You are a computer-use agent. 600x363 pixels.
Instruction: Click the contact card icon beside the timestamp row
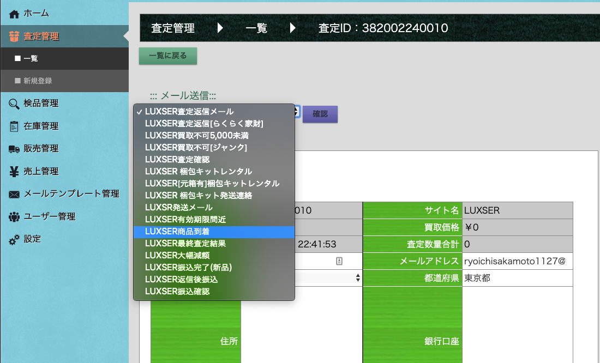coord(339,261)
